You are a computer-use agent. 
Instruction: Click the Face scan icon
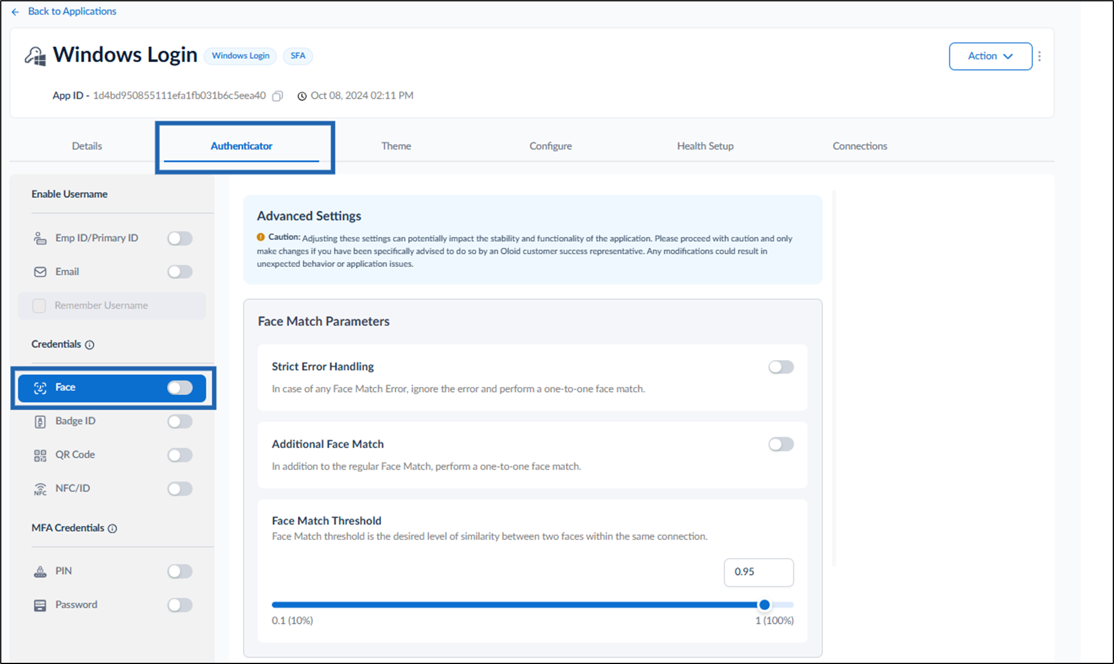tap(40, 388)
